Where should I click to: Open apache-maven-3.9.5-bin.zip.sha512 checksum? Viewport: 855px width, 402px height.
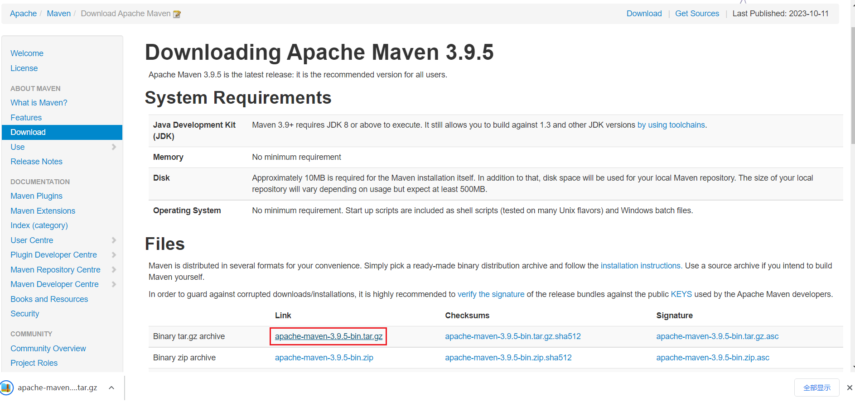tap(508, 358)
